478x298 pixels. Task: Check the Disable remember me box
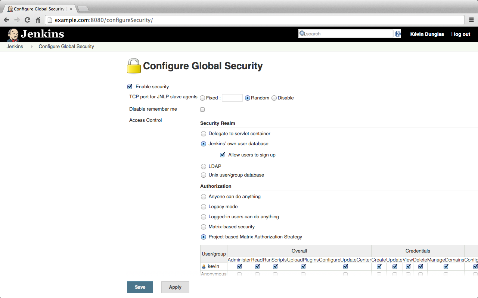click(202, 110)
